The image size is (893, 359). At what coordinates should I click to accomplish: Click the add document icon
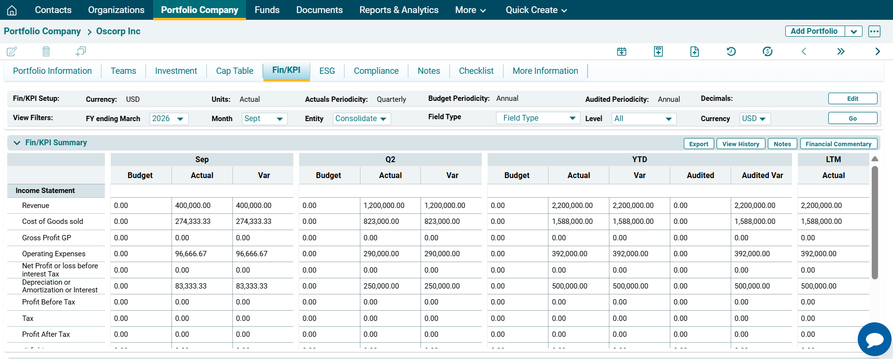coord(694,51)
